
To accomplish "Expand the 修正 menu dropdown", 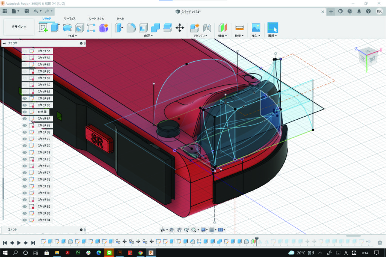I will 148,36.
